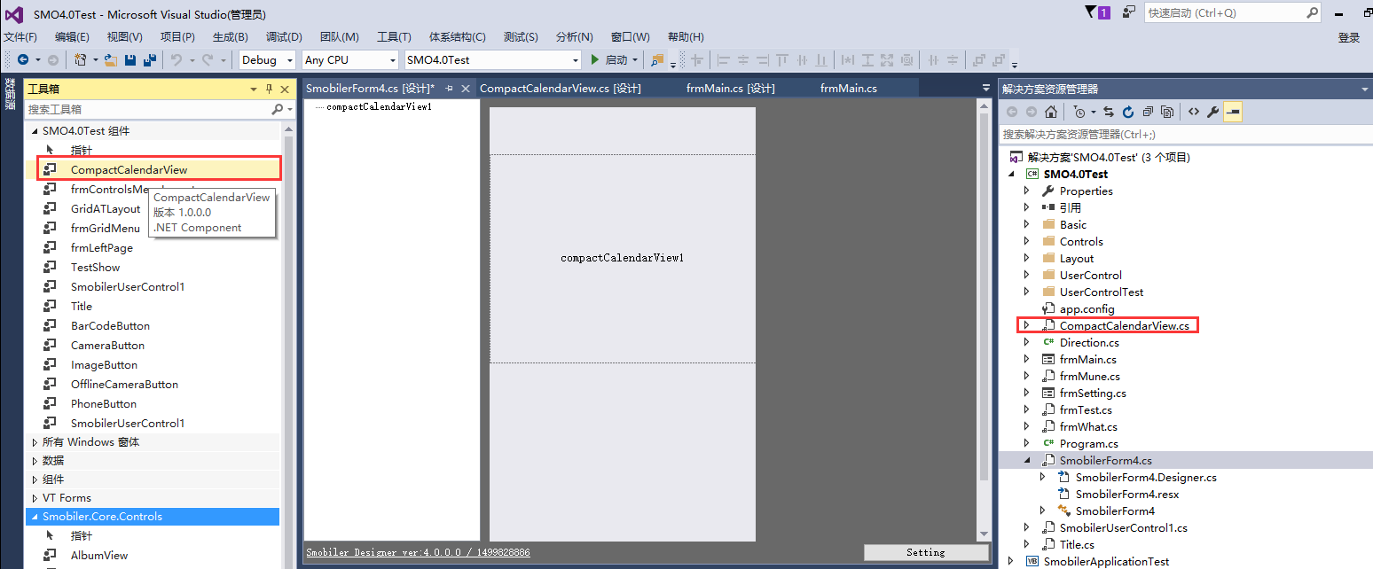
Task: Open the 调试(D) menu
Action: pyautogui.click(x=284, y=36)
